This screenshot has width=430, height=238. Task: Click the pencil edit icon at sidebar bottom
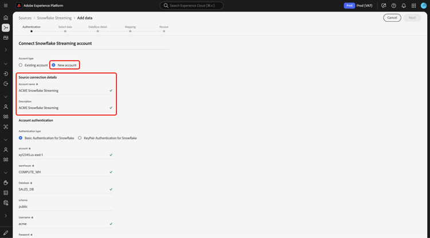(6, 233)
